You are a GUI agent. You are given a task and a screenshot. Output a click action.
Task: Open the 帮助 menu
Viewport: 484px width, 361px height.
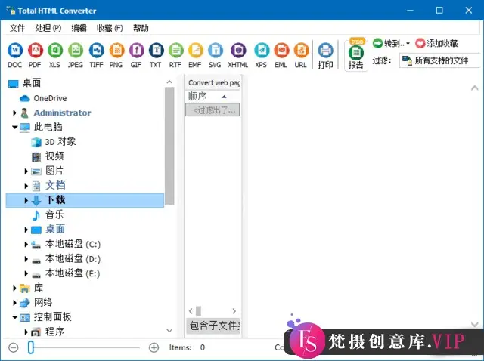click(x=141, y=29)
